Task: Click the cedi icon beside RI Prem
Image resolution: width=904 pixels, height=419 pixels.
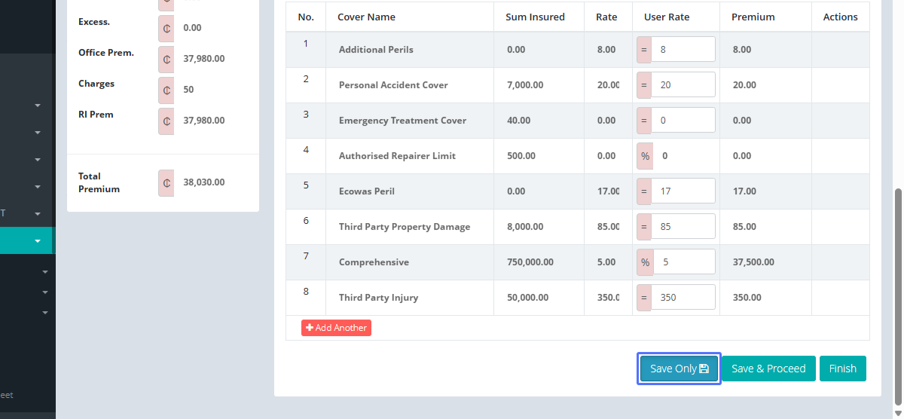Action: tap(166, 121)
